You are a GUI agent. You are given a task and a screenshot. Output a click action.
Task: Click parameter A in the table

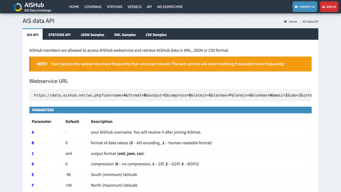point(33,132)
